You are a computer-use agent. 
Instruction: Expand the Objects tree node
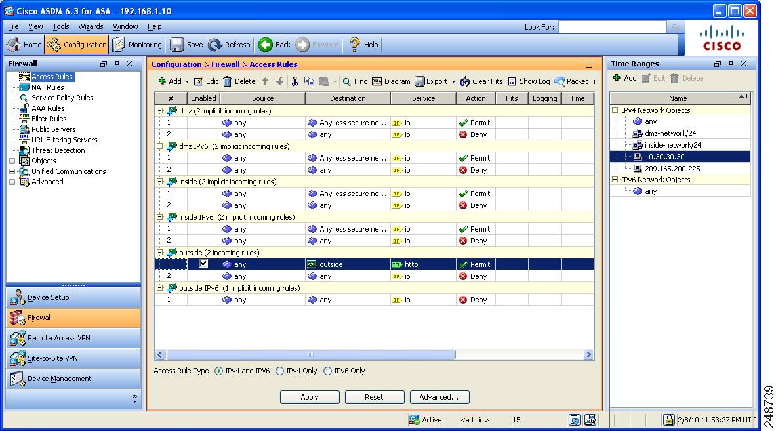[x=12, y=161]
